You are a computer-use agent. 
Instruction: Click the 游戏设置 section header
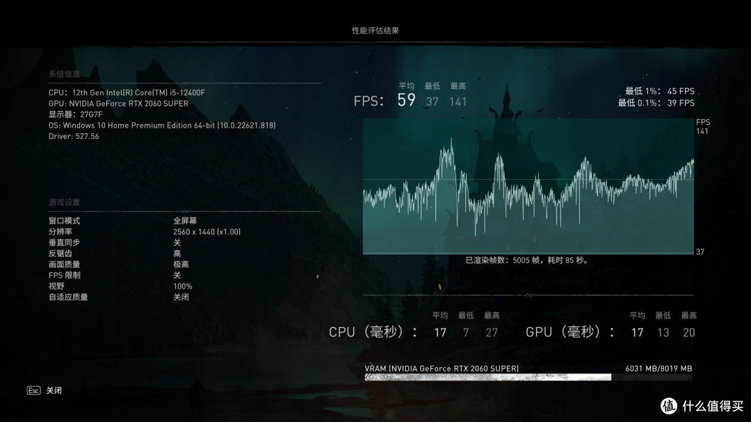pos(64,202)
